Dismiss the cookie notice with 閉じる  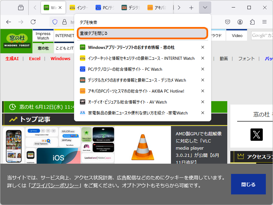[248, 184]
